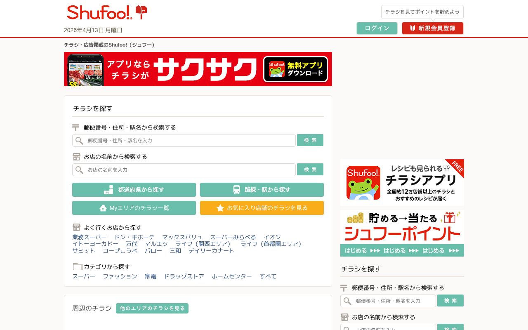
Task: Open the イオン link
Action: [272, 237]
